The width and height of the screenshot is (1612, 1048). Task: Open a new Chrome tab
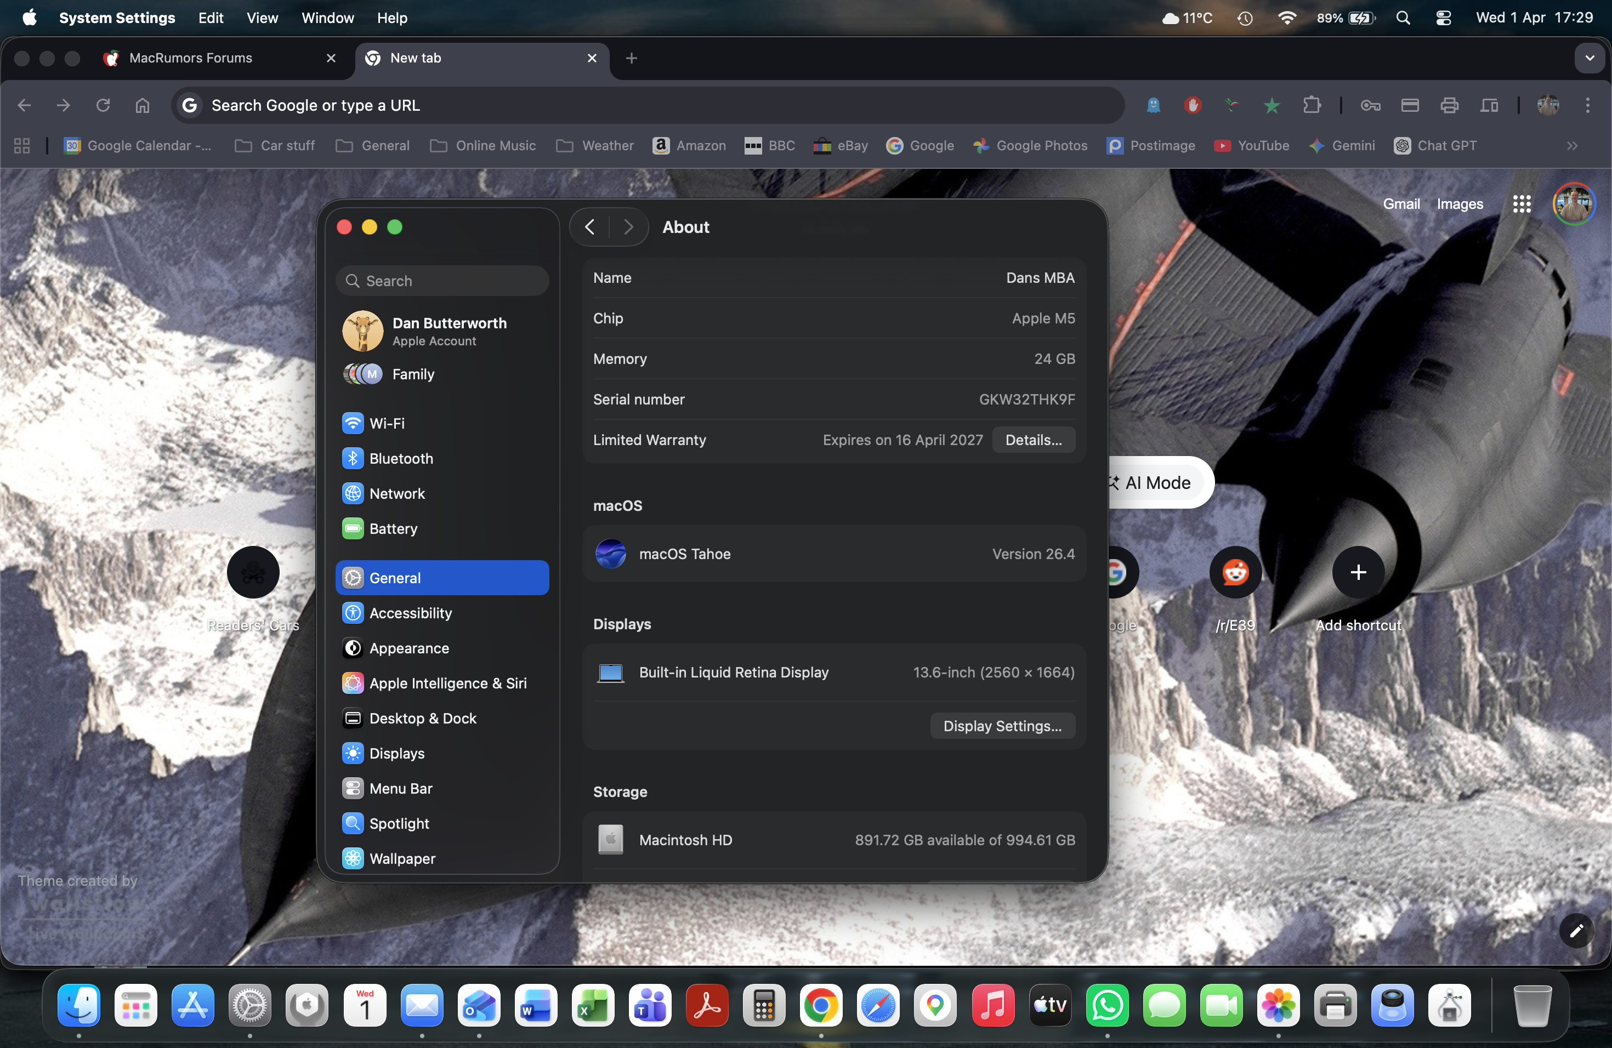click(x=631, y=58)
